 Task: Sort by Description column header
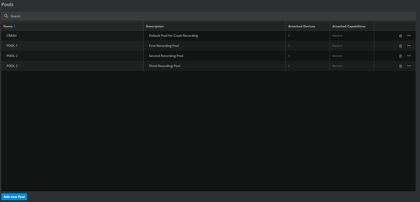pos(155,26)
